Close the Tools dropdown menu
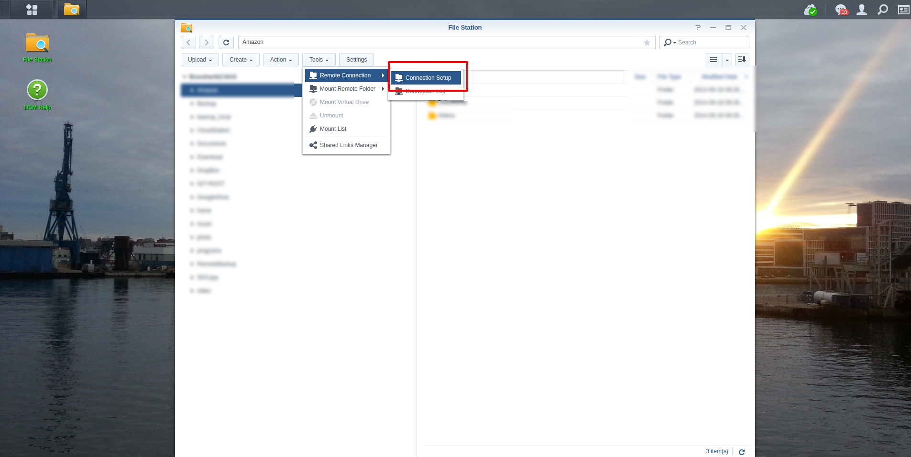Viewport: 911px width, 457px height. pyautogui.click(x=319, y=60)
